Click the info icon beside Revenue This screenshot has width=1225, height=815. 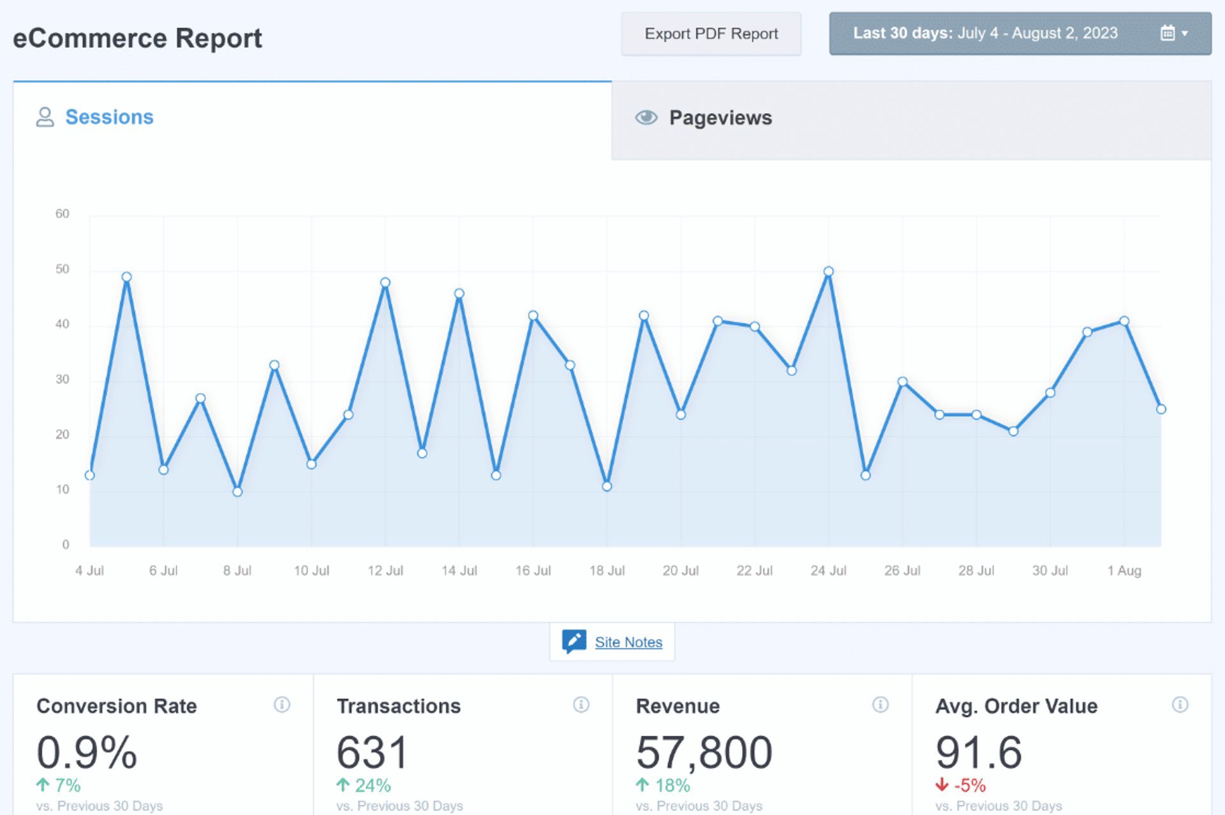click(880, 705)
